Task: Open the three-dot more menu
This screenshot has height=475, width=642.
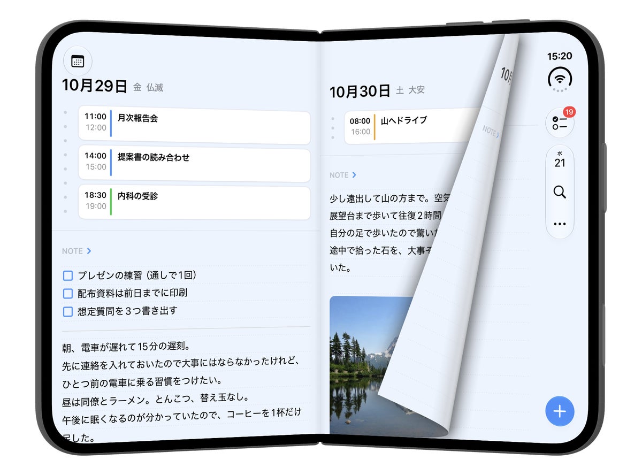Action: pyautogui.click(x=560, y=224)
